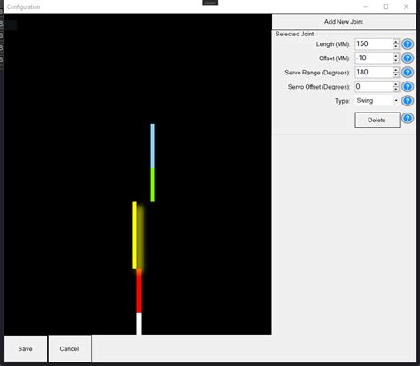Increase Offset (MM) with up arrow
420x366 pixels.
click(x=396, y=56)
